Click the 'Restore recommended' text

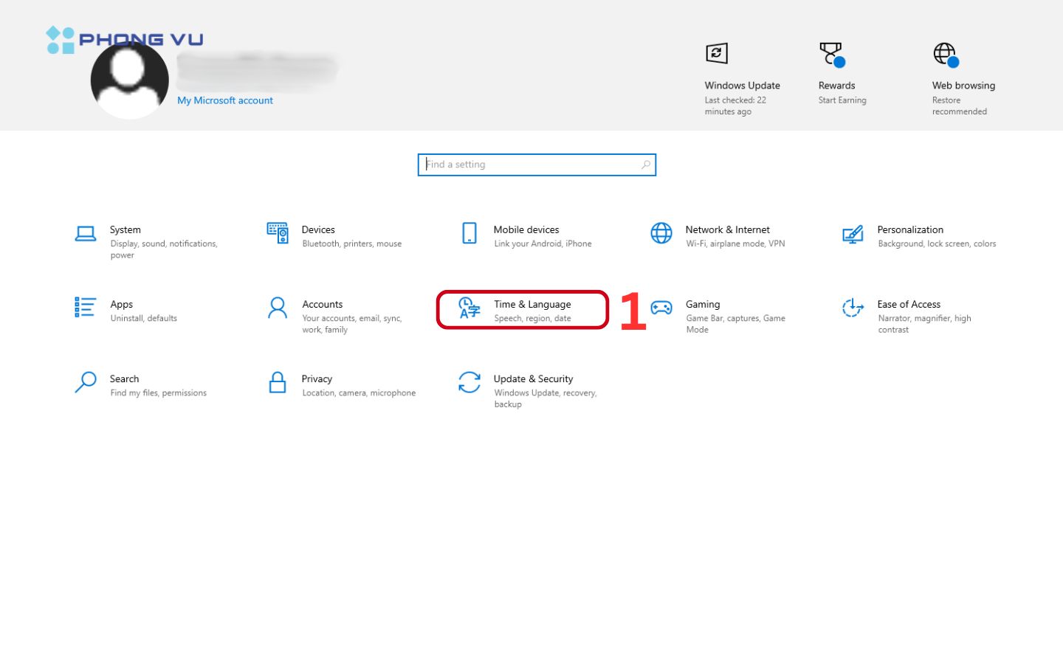(x=959, y=106)
